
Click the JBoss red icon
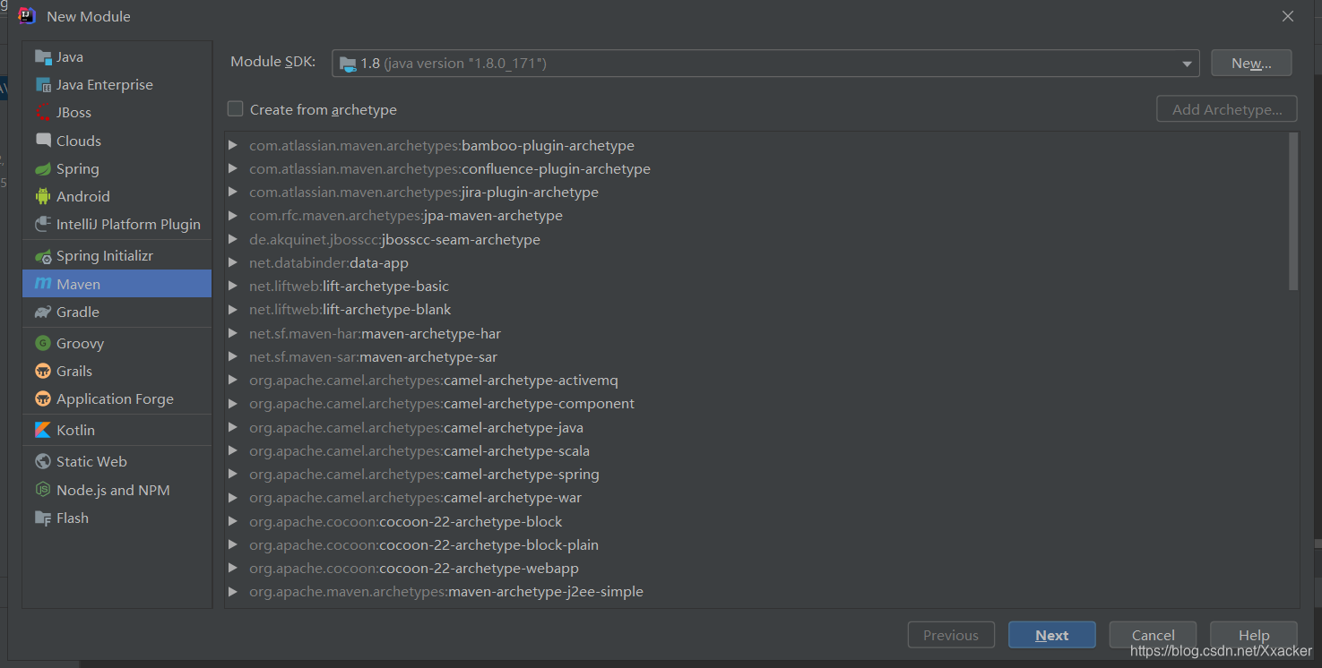point(43,113)
